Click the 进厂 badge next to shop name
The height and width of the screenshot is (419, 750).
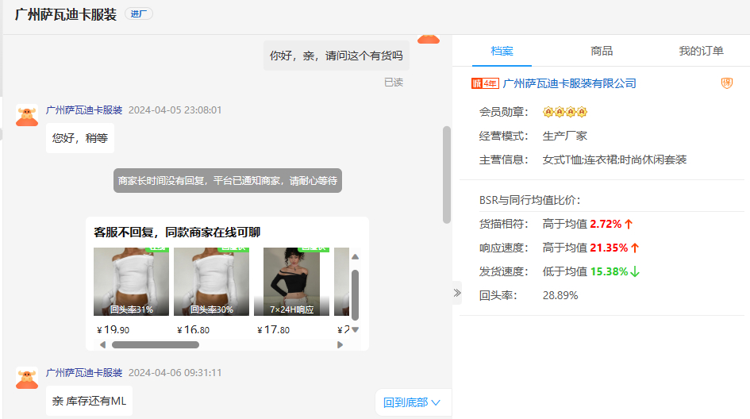[139, 13]
